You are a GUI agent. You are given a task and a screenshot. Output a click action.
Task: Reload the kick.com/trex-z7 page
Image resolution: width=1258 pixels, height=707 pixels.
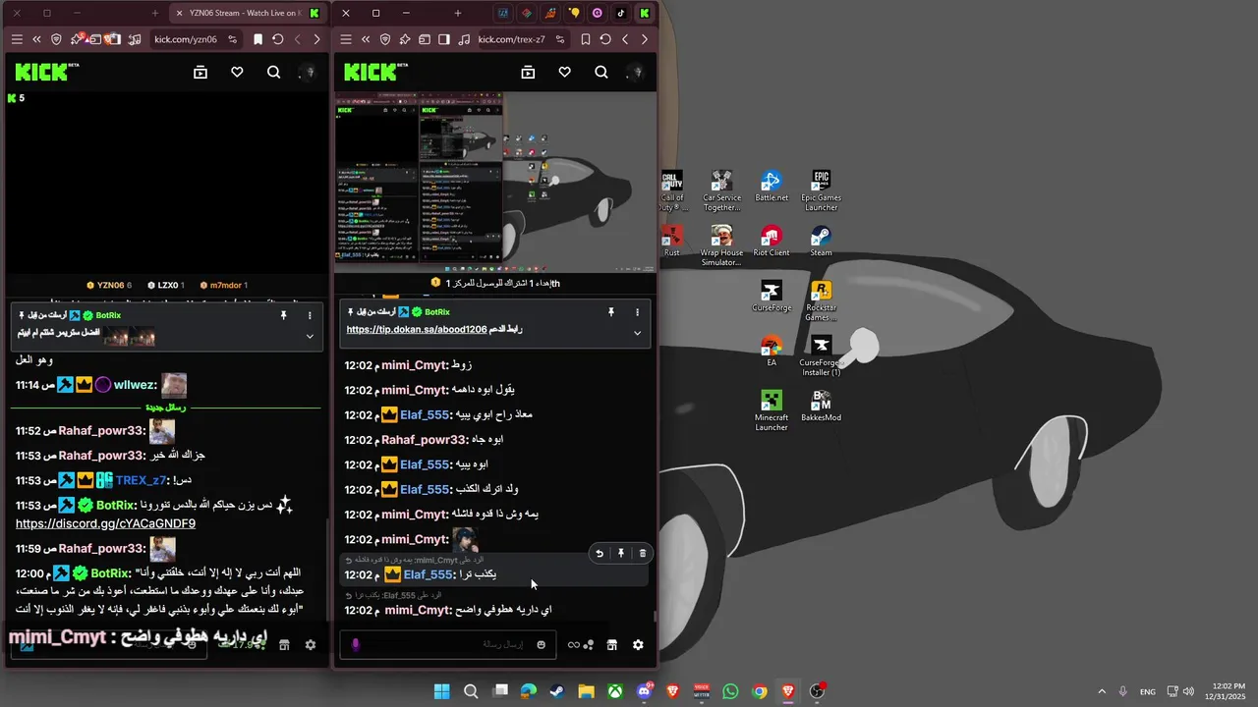605,39
